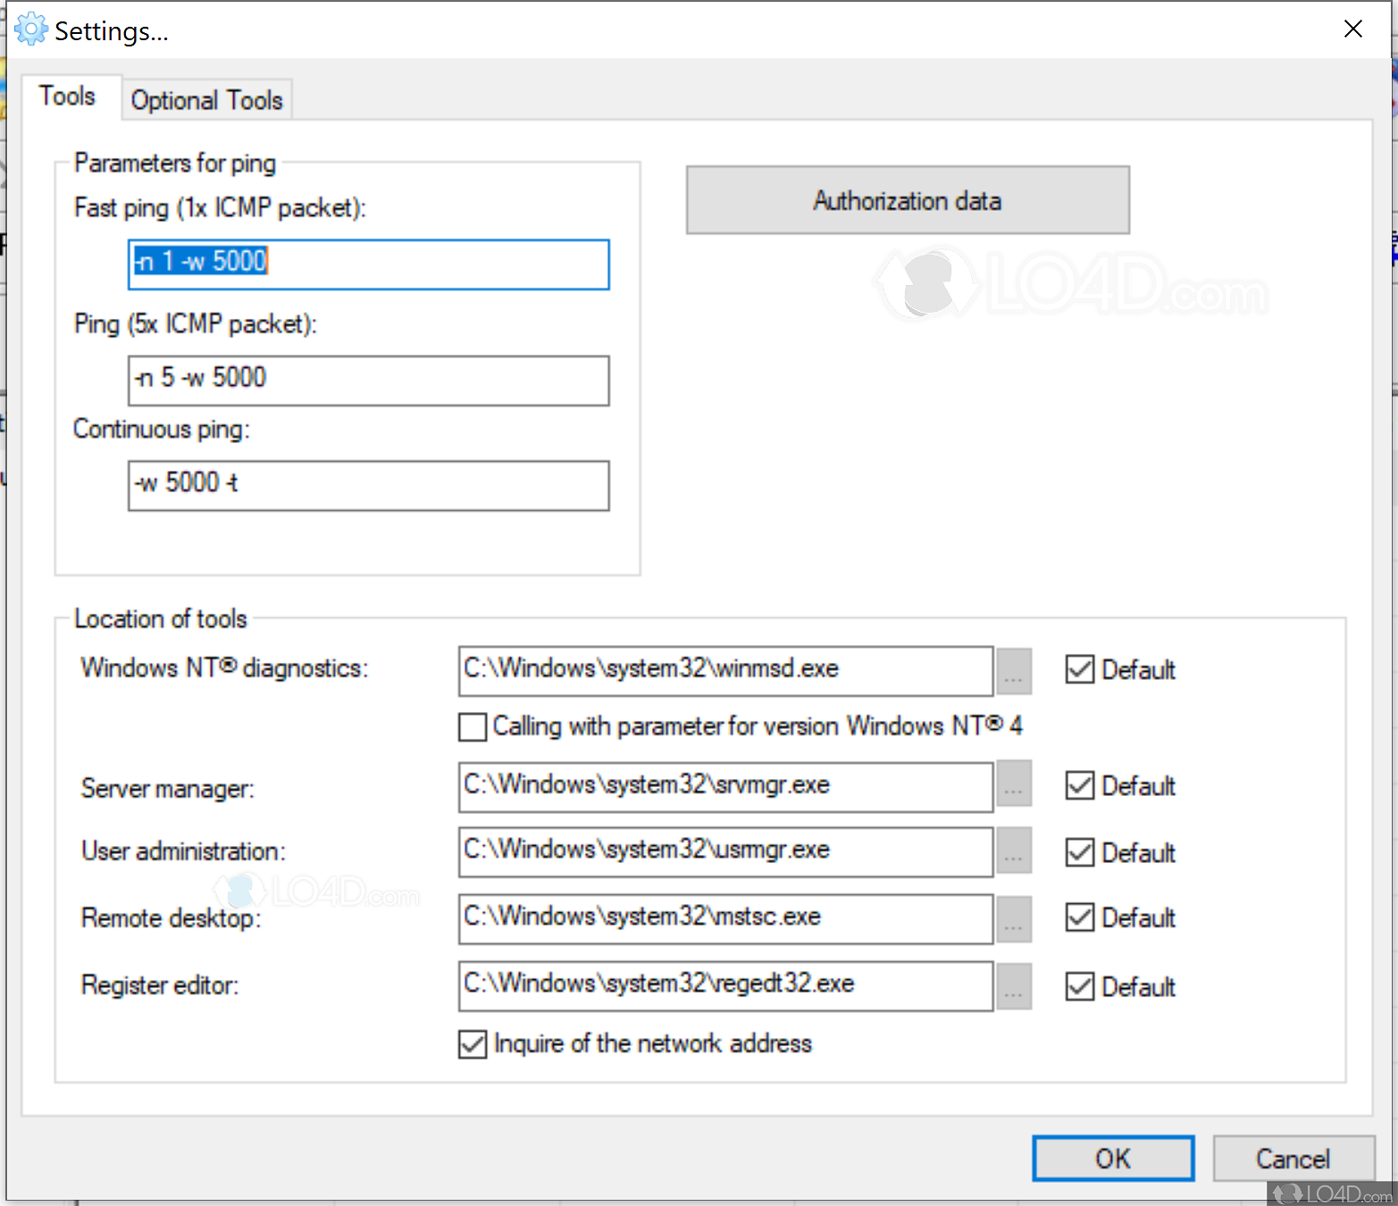This screenshot has height=1206, width=1398.
Task: Confirm settings with the OK button
Action: (x=1112, y=1158)
